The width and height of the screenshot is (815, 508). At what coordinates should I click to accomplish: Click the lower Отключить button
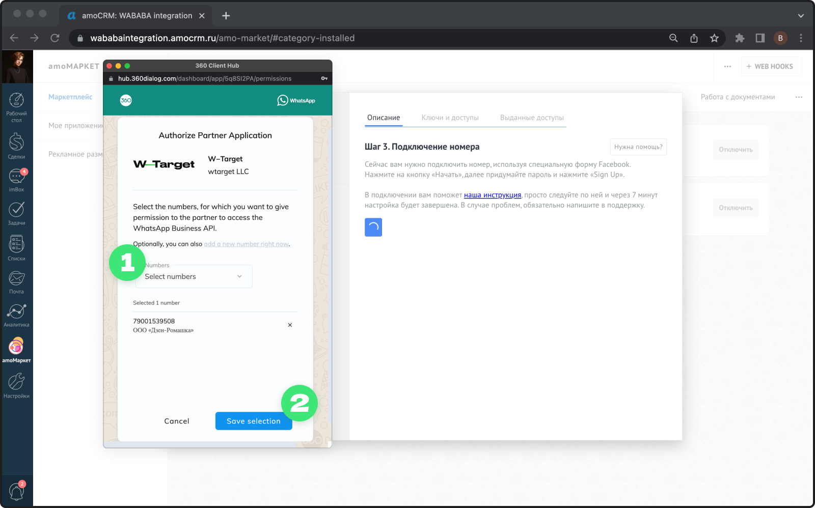coord(736,208)
